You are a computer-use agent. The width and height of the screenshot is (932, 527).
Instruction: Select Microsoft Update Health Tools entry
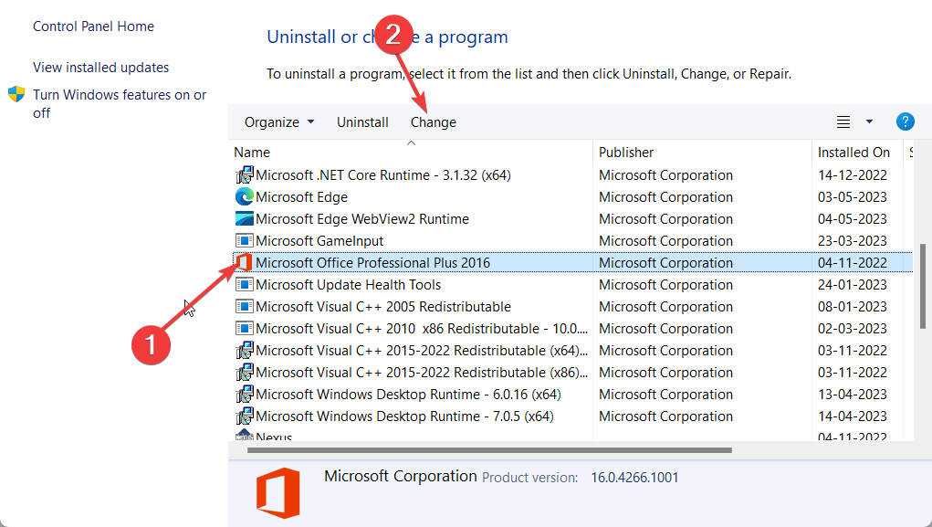click(349, 285)
